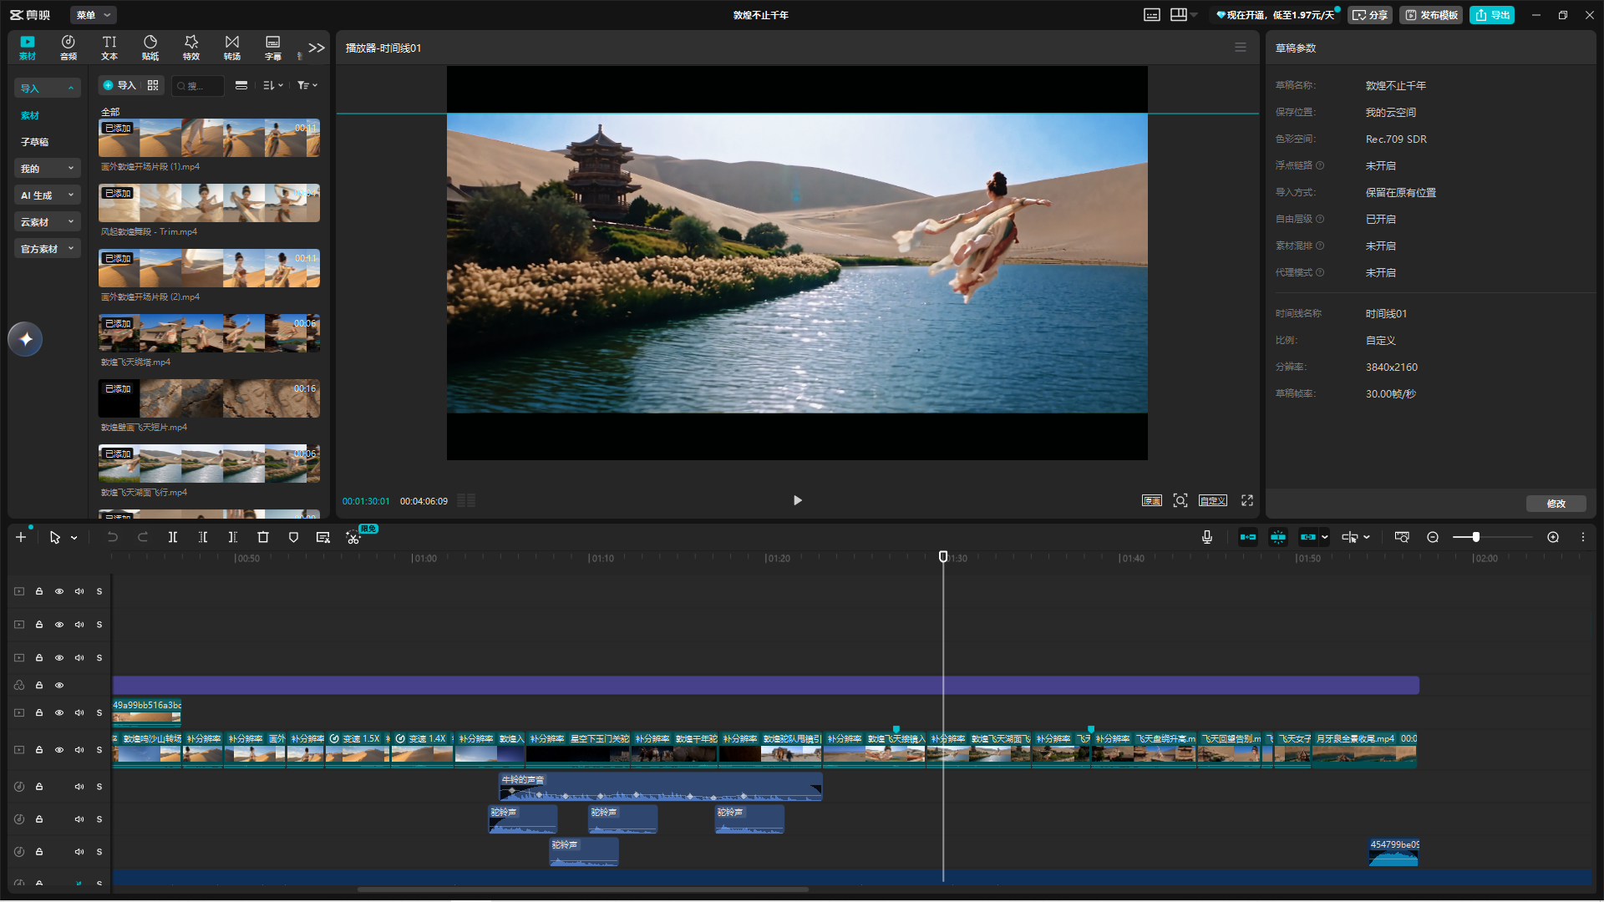Mute the 牛铃的声音 audio track
Image resolution: width=1604 pixels, height=902 pixels.
pos(79,787)
